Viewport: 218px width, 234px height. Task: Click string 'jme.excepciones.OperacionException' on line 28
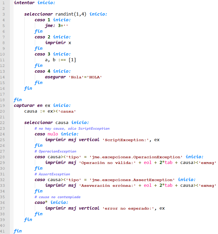click(x=136, y=157)
